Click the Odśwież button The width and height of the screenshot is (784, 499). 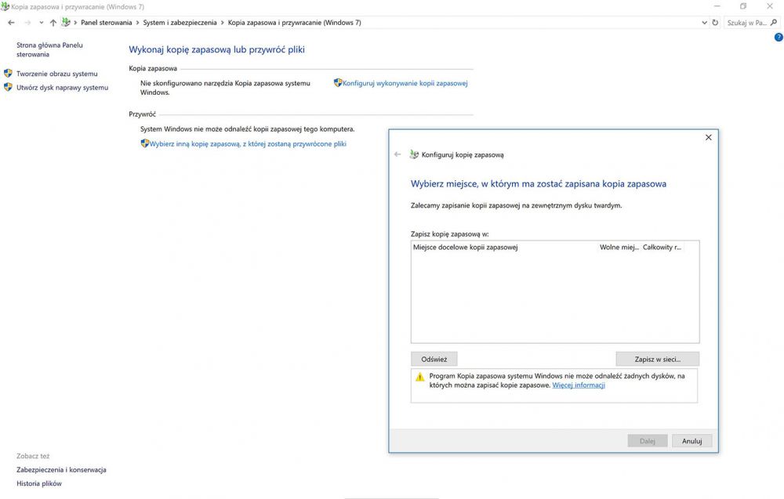[x=434, y=359]
